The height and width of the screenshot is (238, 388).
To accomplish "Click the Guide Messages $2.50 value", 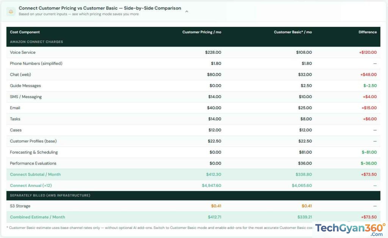I will tap(306, 86).
